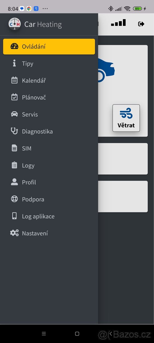The image size is (154, 343).
Task: Click the logout arrow icon top right
Action: (141, 24)
